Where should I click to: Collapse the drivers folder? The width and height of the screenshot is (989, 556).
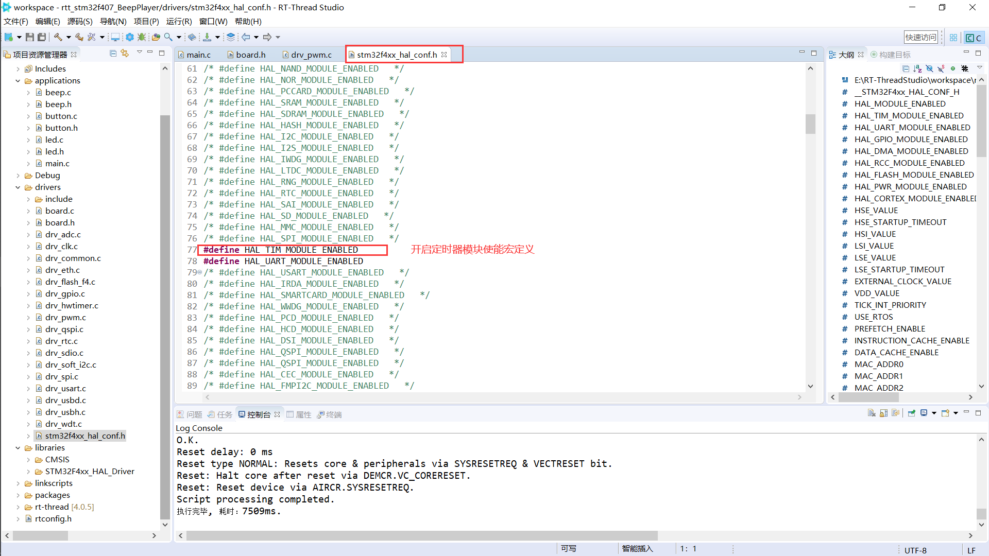[18, 187]
